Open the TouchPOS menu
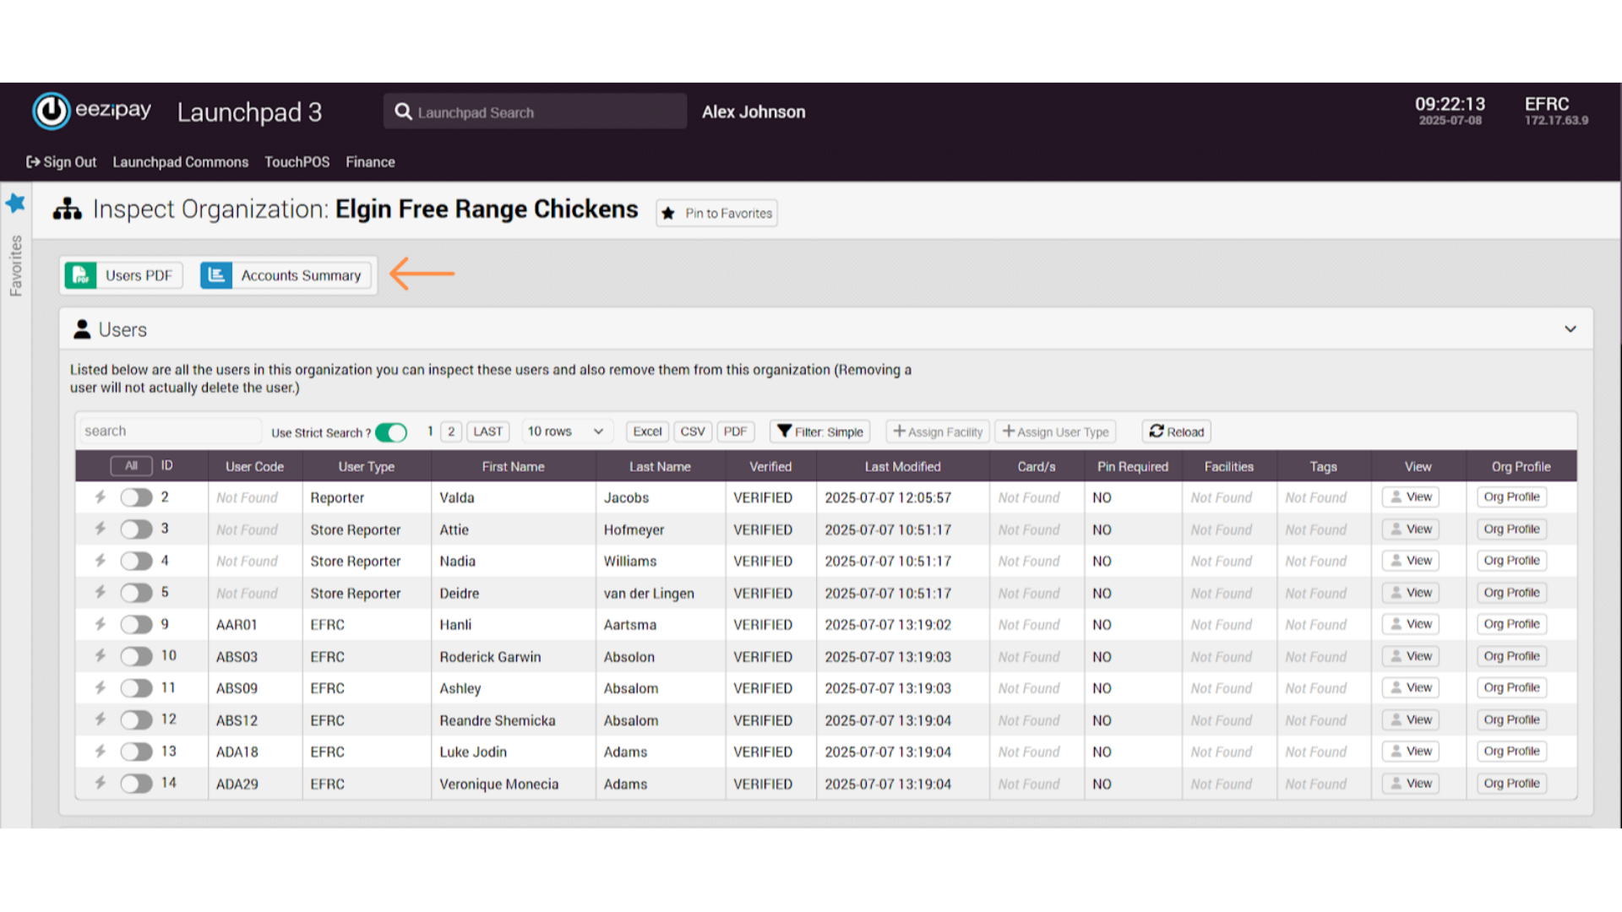 tap(297, 162)
